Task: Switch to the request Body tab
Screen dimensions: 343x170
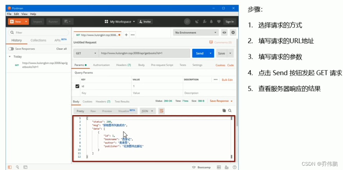Action: tap(141, 65)
